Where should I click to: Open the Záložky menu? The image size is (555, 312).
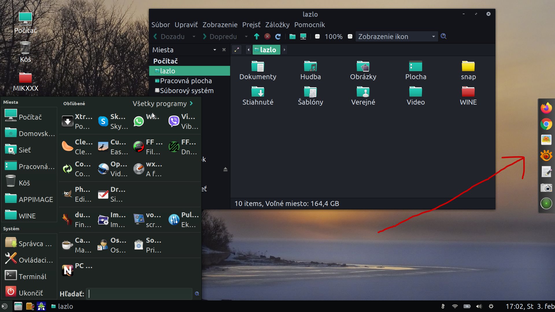click(x=277, y=25)
